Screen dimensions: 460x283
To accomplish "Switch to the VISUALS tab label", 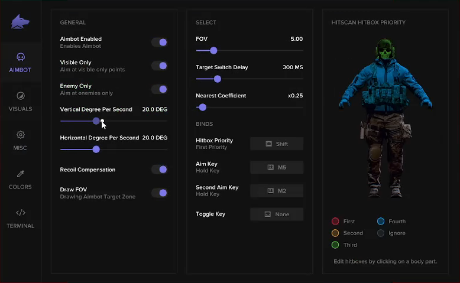I will pos(20,109).
